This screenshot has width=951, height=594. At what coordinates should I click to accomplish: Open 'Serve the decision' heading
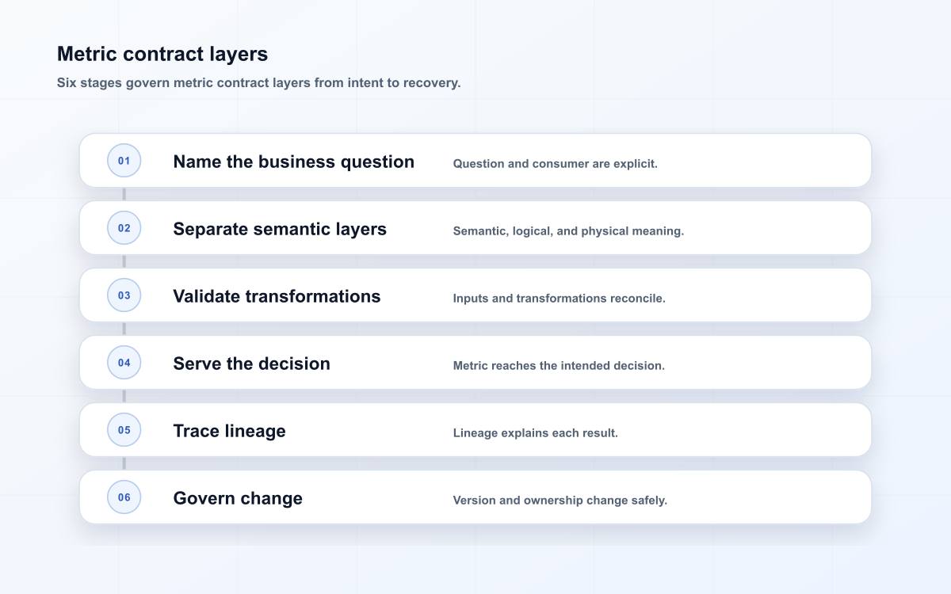click(x=251, y=364)
